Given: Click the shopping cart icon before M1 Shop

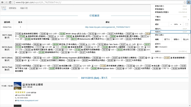Looking at the screenshot, I should click(67, 34).
